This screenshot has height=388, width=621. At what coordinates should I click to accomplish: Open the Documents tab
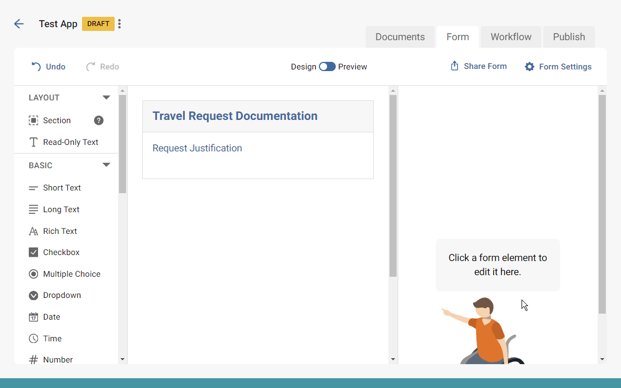400,36
